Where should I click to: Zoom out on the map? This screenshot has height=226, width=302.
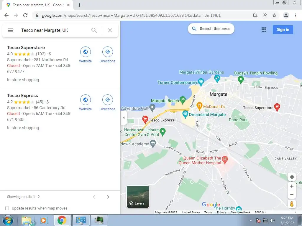pyautogui.click(x=292, y=194)
